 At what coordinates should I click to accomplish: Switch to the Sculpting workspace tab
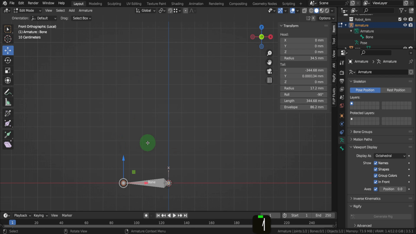[x=114, y=4]
